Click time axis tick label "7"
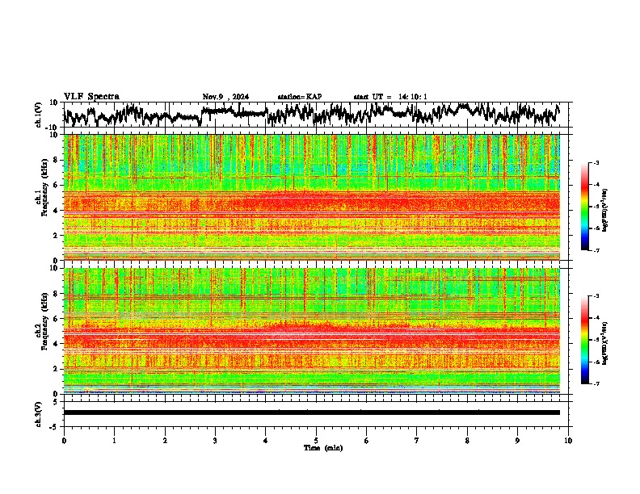 (417, 441)
